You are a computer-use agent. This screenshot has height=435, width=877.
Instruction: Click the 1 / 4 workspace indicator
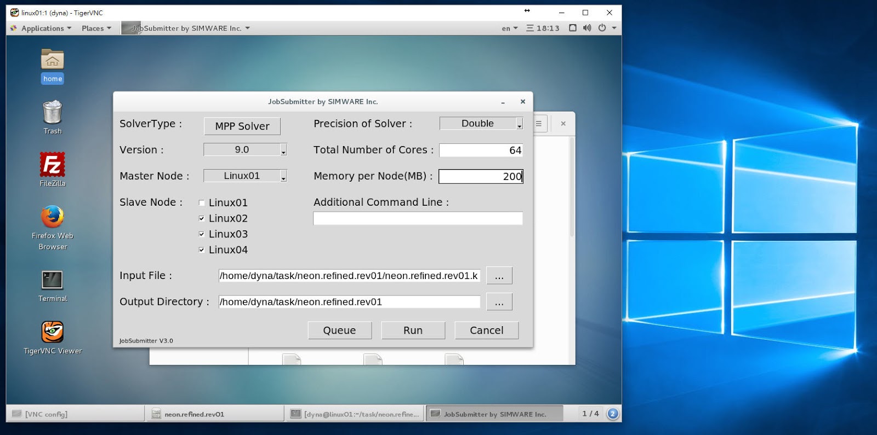tap(590, 414)
